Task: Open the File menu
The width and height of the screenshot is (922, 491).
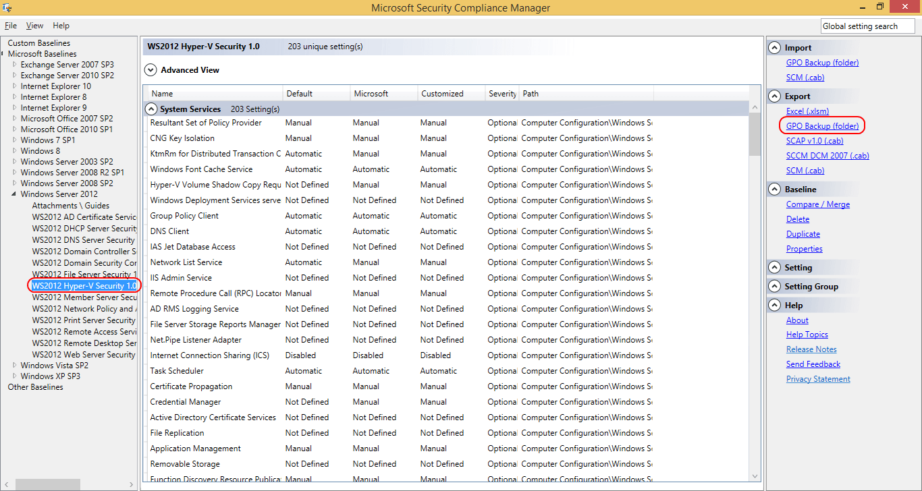Action: 11,26
